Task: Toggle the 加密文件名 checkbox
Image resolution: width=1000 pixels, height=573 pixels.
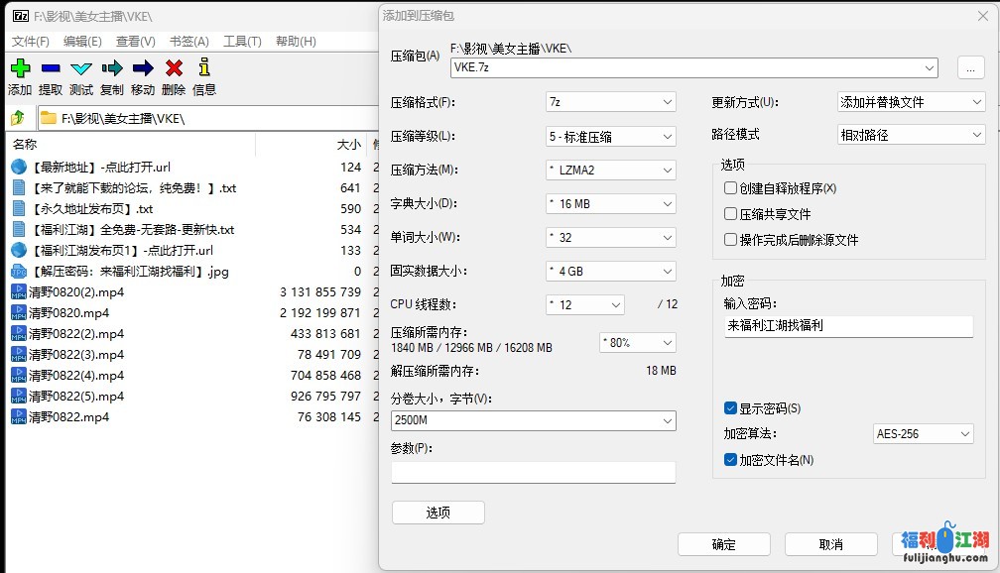Action: pyautogui.click(x=731, y=460)
